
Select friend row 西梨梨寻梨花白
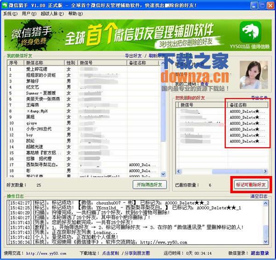pos(83,165)
